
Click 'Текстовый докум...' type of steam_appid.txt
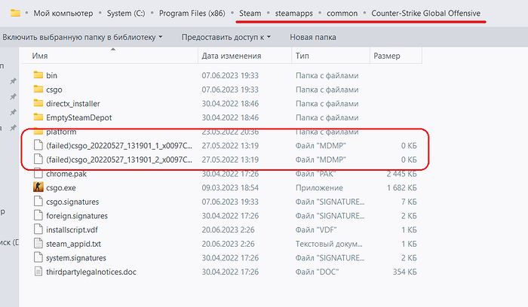point(329,244)
